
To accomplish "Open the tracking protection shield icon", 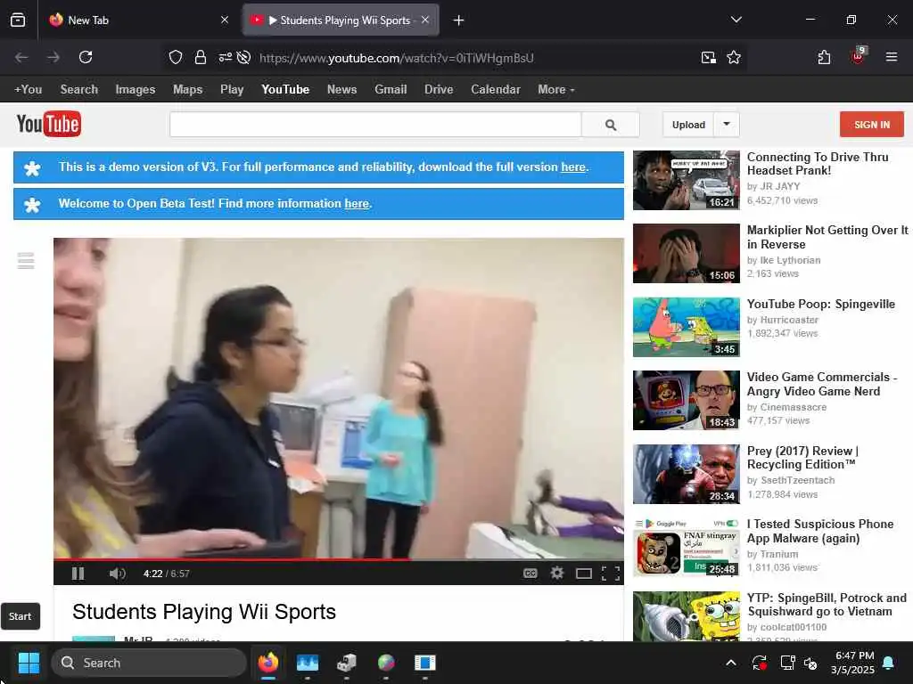I will [176, 57].
